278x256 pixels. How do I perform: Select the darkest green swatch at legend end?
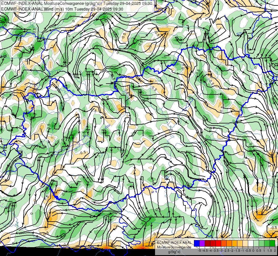(272, 243)
